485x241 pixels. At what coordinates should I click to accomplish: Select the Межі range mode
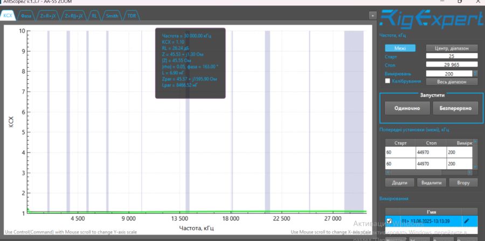point(400,48)
